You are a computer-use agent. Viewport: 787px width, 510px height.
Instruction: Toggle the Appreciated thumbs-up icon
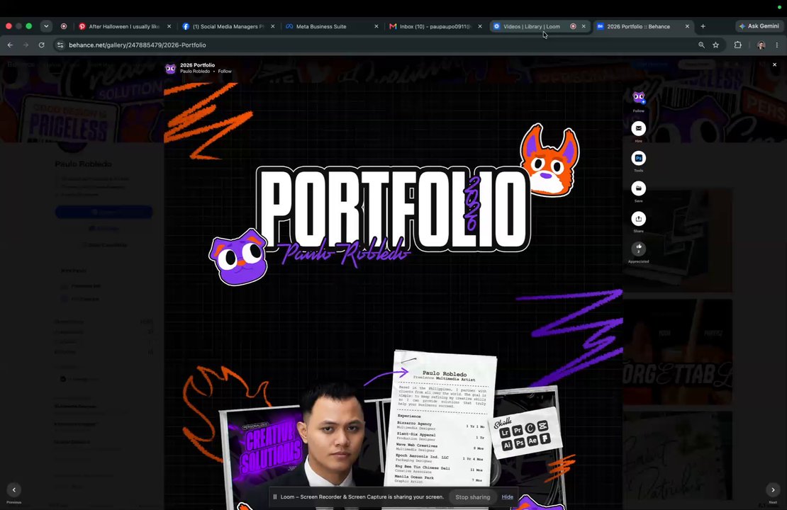(638, 249)
